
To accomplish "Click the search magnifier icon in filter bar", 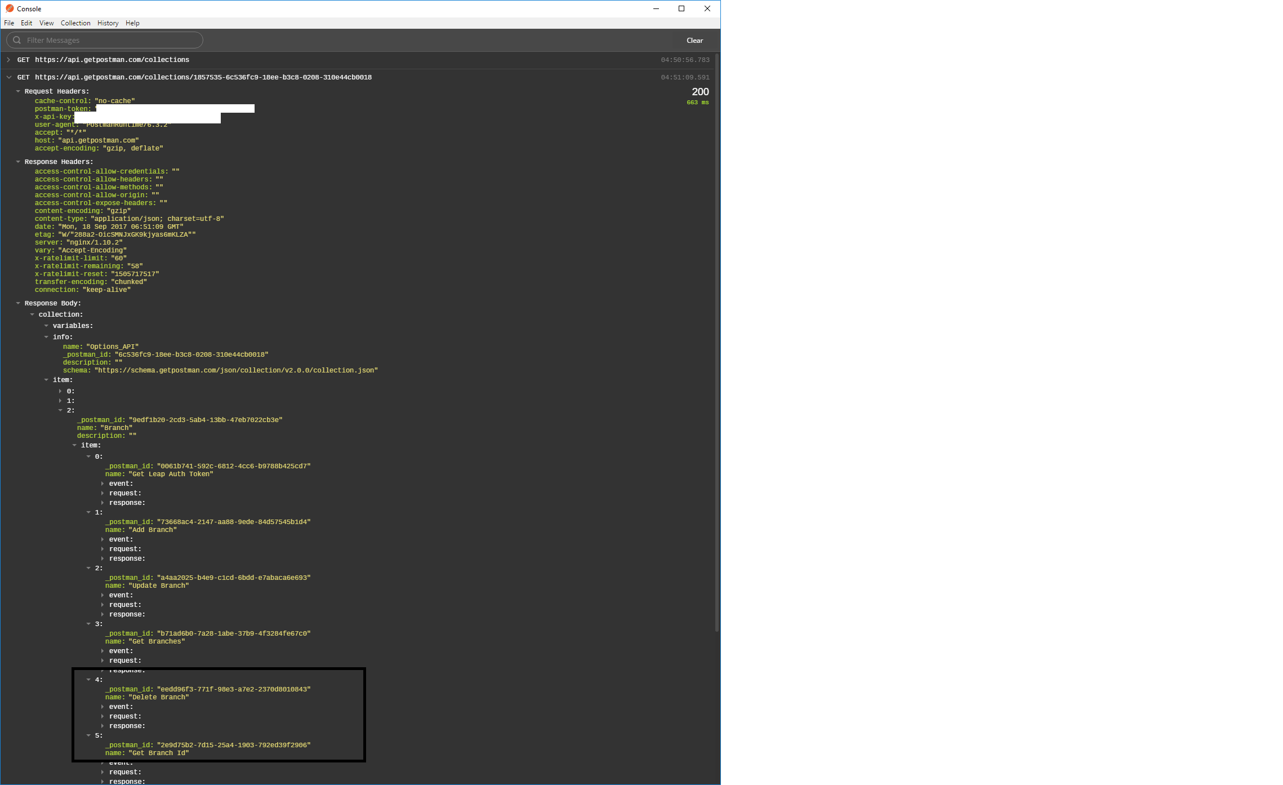I will pos(17,40).
